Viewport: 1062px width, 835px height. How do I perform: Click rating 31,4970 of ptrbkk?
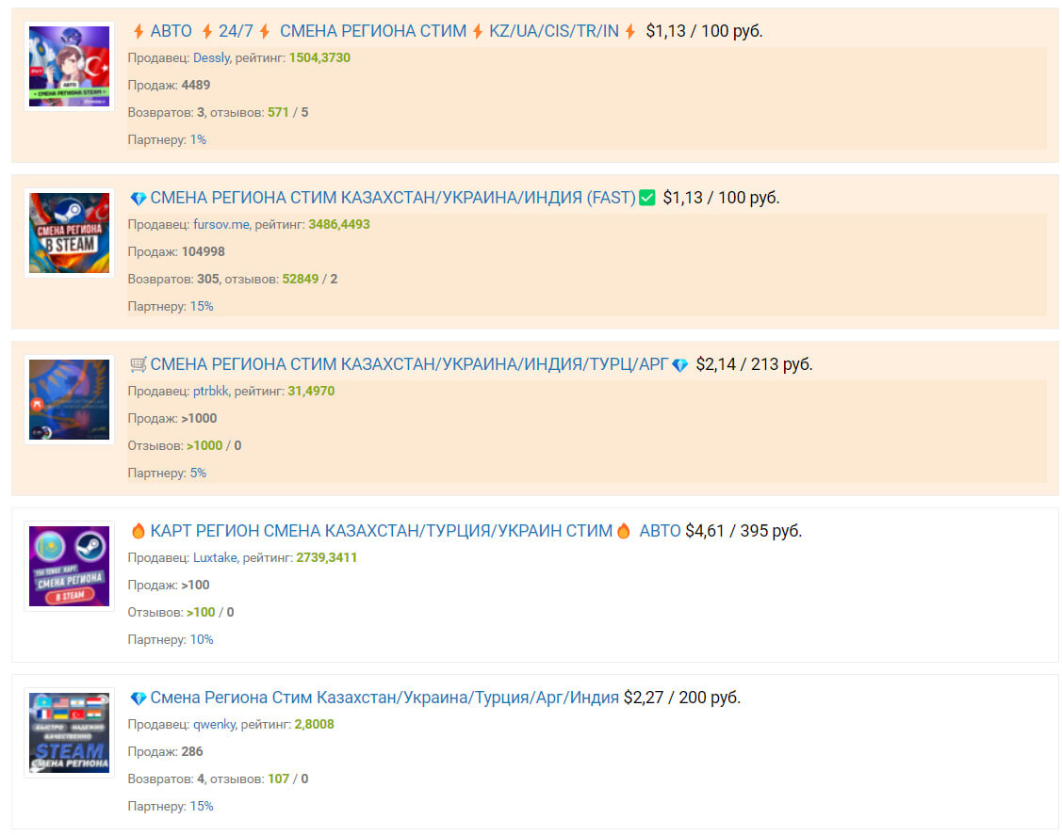point(311,391)
